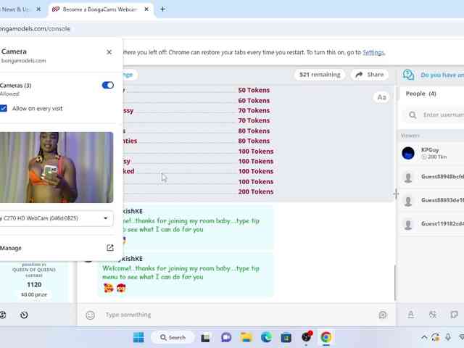This screenshot has height=348, width=464.
Task: Click the address bar URL
Action: (x=35, y=29)
